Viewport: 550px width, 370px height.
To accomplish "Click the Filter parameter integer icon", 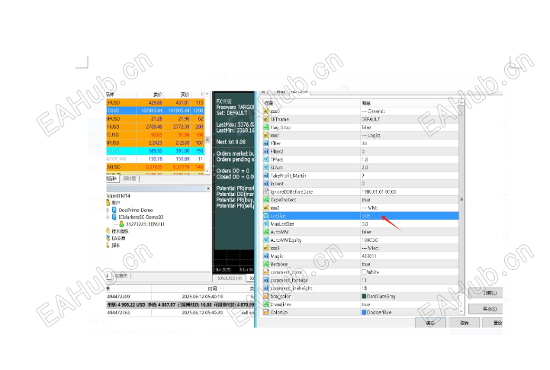I will (266, 143).
